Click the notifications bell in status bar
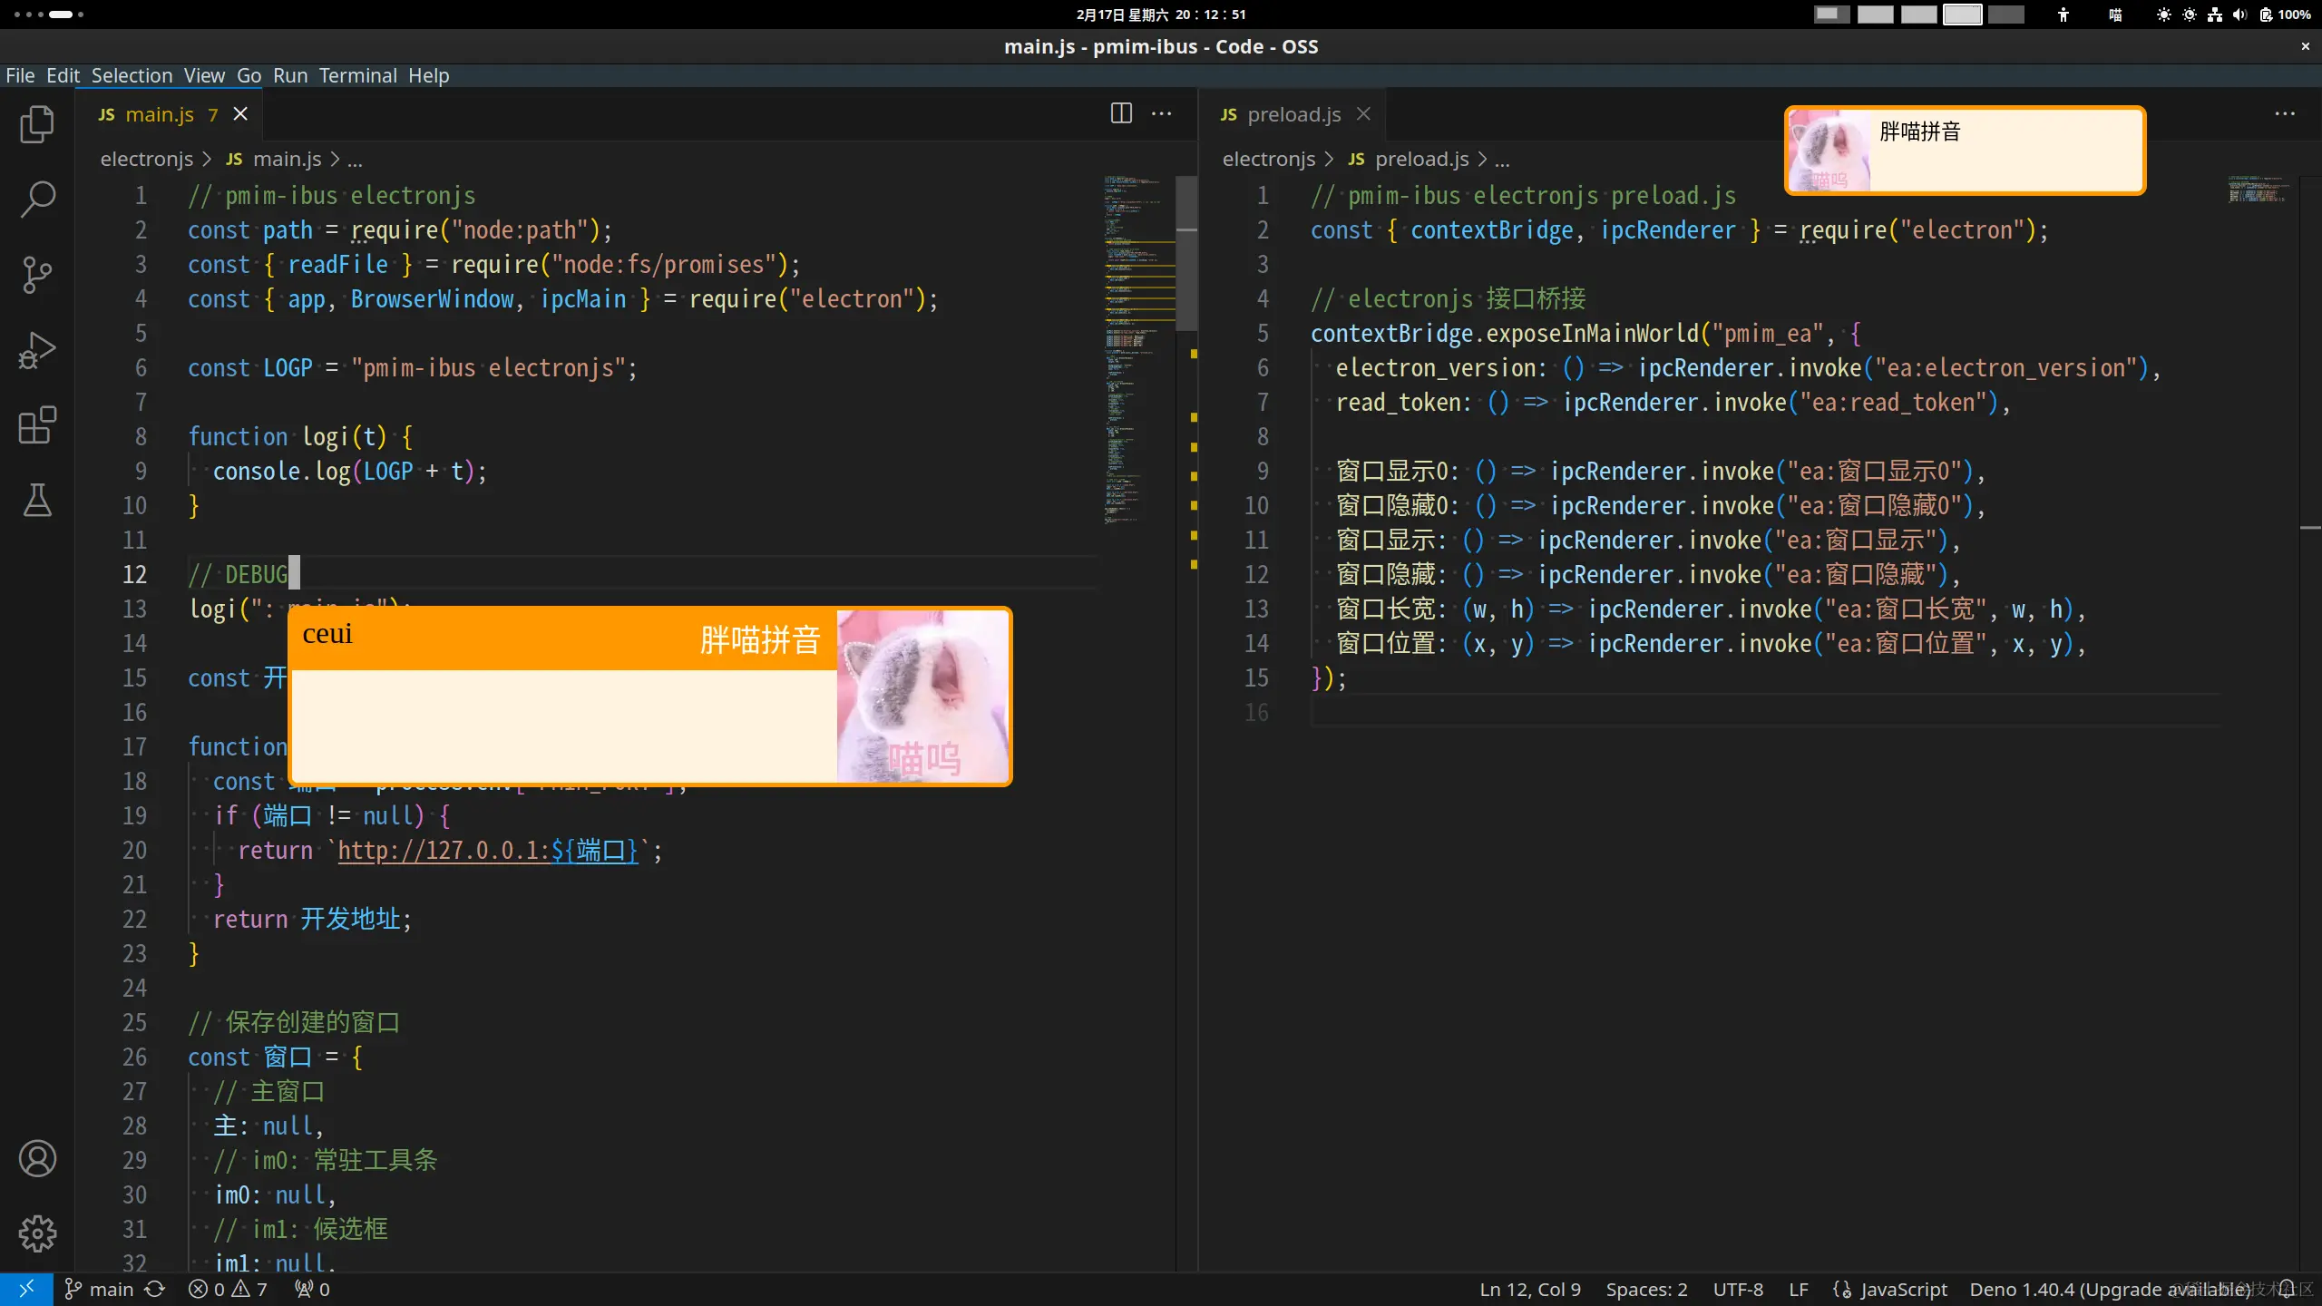The image size is (2322, 1306). point(2287,1289)
